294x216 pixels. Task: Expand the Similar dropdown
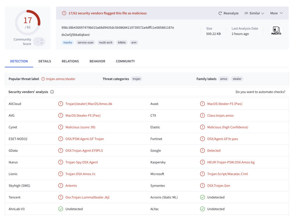pos(254,13)
